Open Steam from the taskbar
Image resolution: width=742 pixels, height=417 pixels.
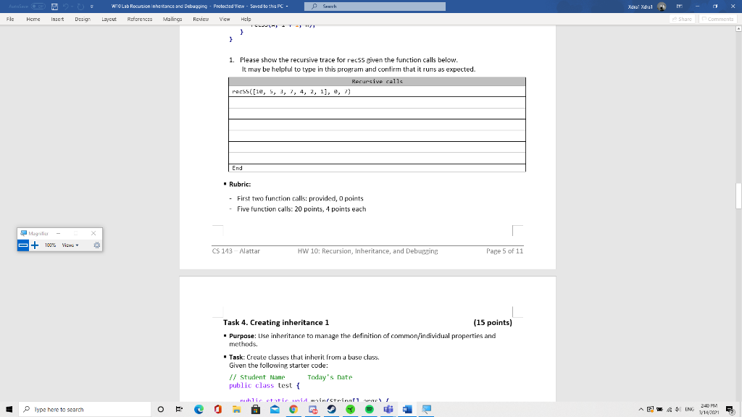pyautogui.click(x=331, y=409)
